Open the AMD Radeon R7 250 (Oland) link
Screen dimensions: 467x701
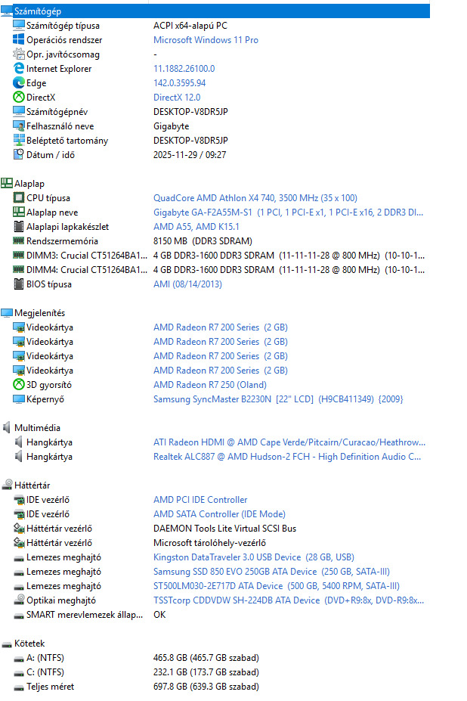(210, 384)
